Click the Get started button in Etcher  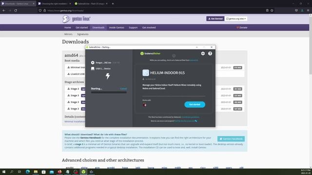click(x=195, y=105)
